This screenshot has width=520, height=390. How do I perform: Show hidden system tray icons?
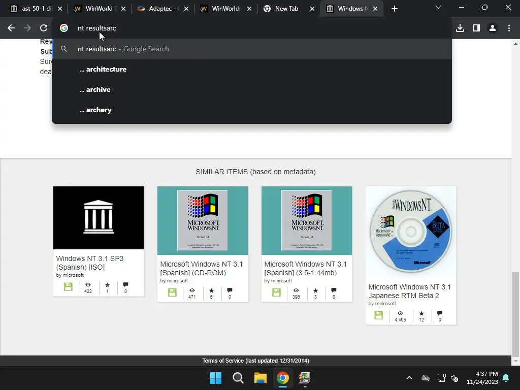click(x=409, y=378)
